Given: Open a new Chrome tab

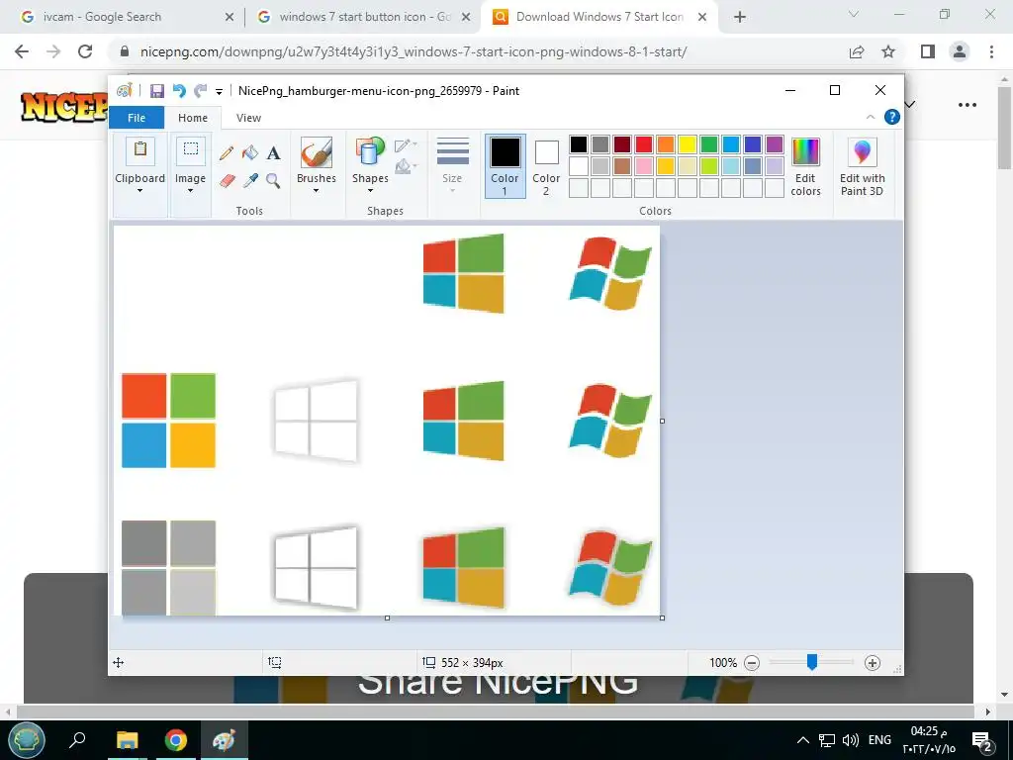Looking at the screenshot, I should click(x=740, y=17).
